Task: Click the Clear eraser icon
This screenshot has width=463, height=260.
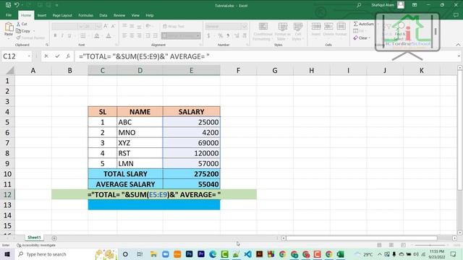Action: pos(355,38)
